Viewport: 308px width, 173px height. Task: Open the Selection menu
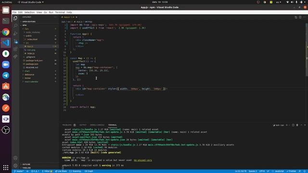(29, 12)
